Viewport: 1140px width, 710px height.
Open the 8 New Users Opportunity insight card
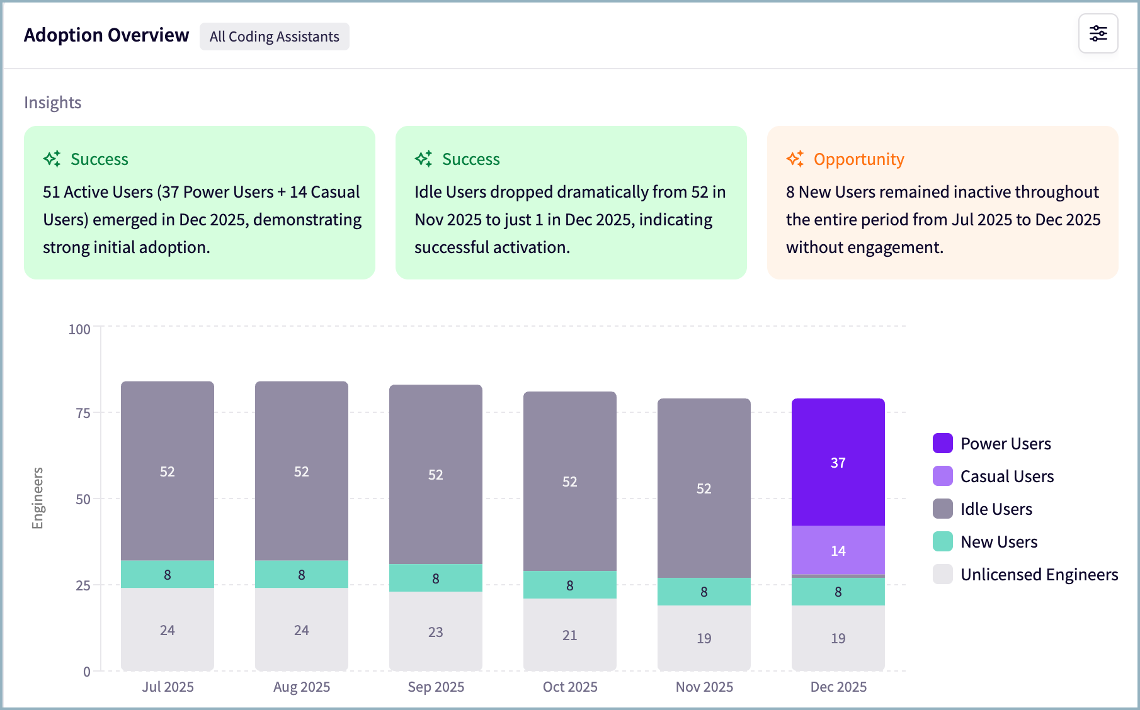coord(942,203)
